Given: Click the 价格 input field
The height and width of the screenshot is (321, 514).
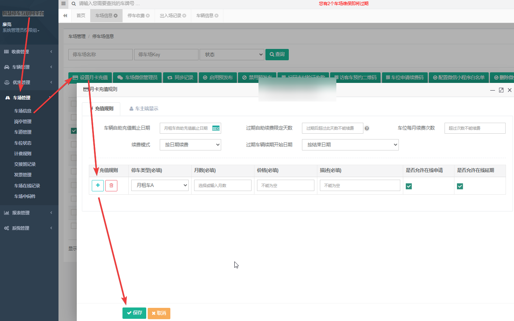Looking at the screenshot, I should point(286,185).
